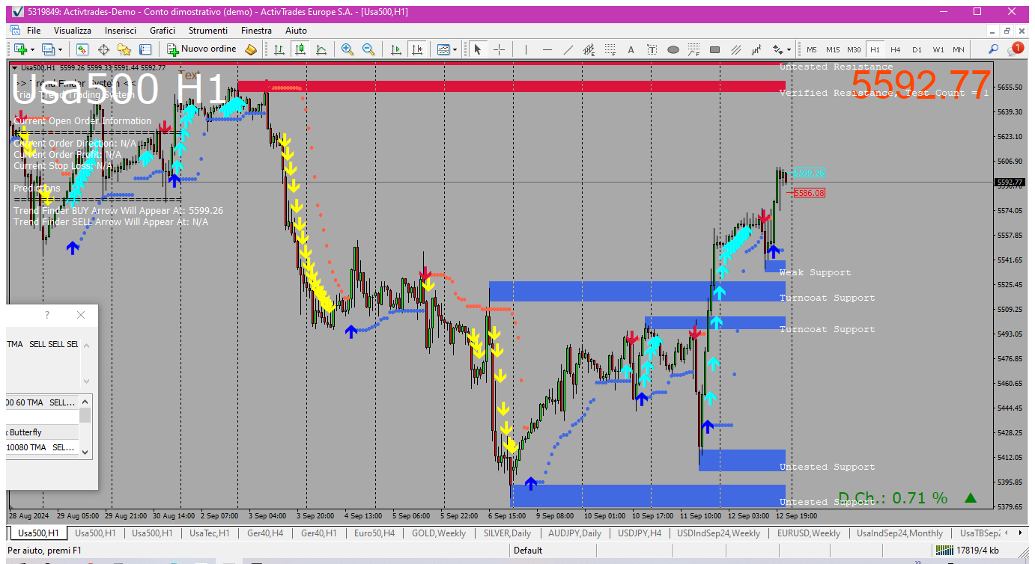
Task: Open the Templates dropdown
Action: pos(446,49)
